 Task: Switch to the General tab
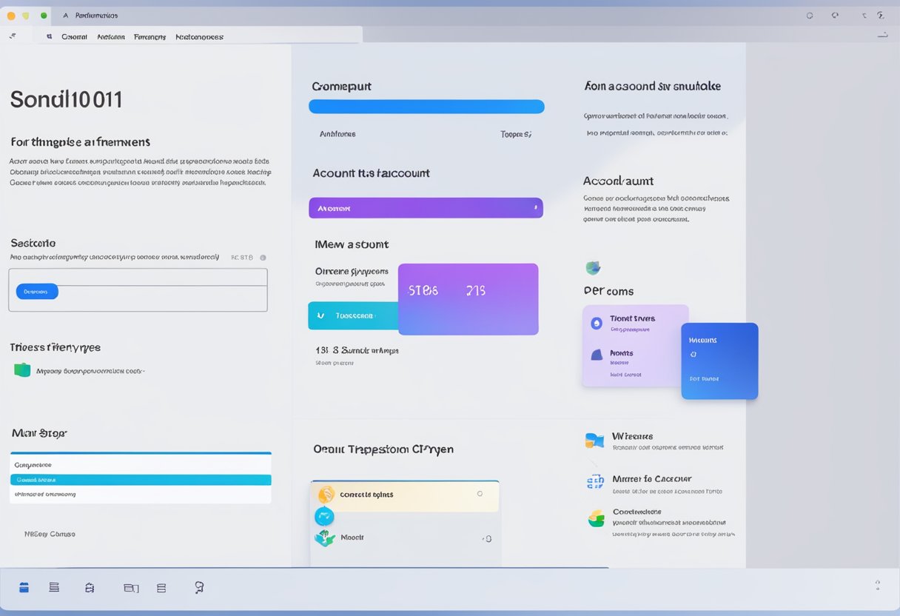[x=75, y=36]
